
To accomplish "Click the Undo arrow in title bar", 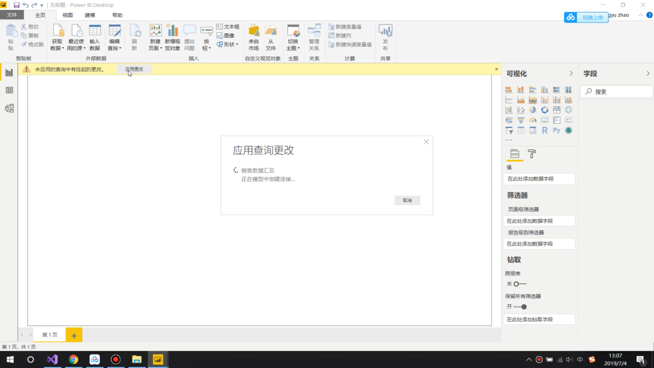I will click(x=25, y=5).
